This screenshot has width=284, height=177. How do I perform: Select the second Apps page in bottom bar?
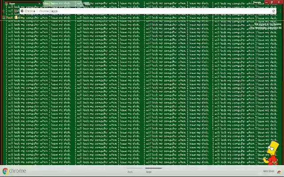[x=154, y=170]
